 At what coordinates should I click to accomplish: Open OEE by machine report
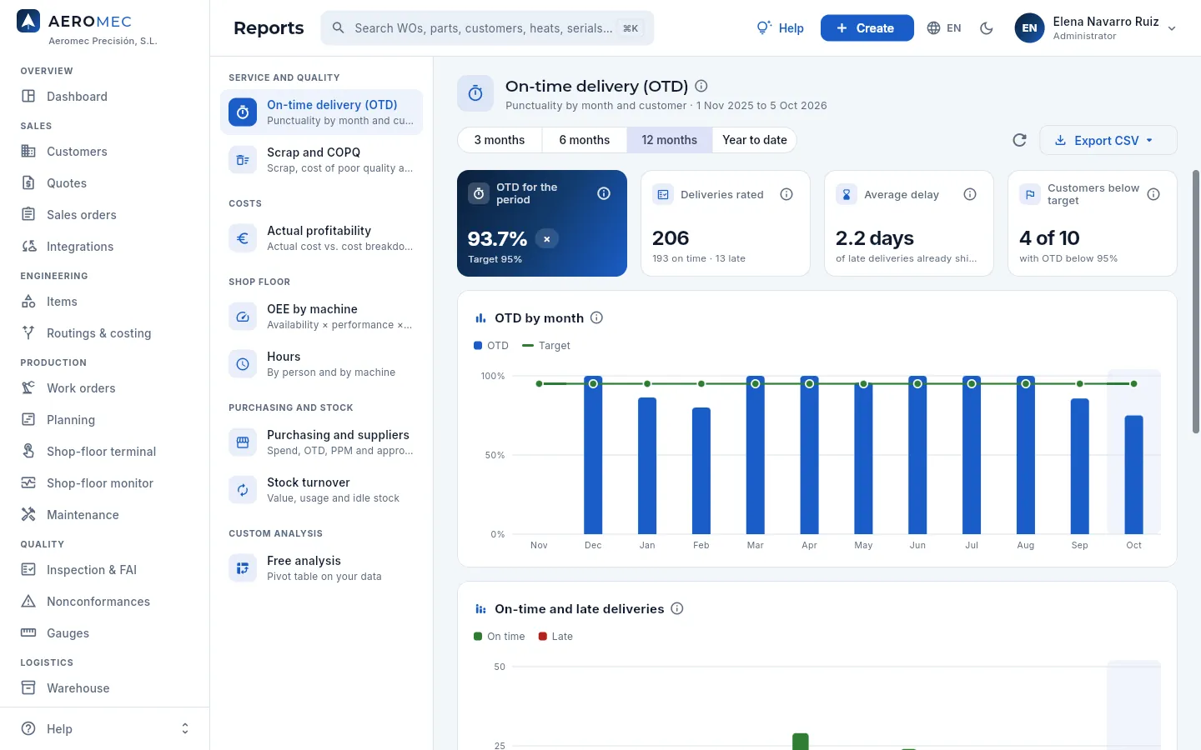(x=321, y=316)
